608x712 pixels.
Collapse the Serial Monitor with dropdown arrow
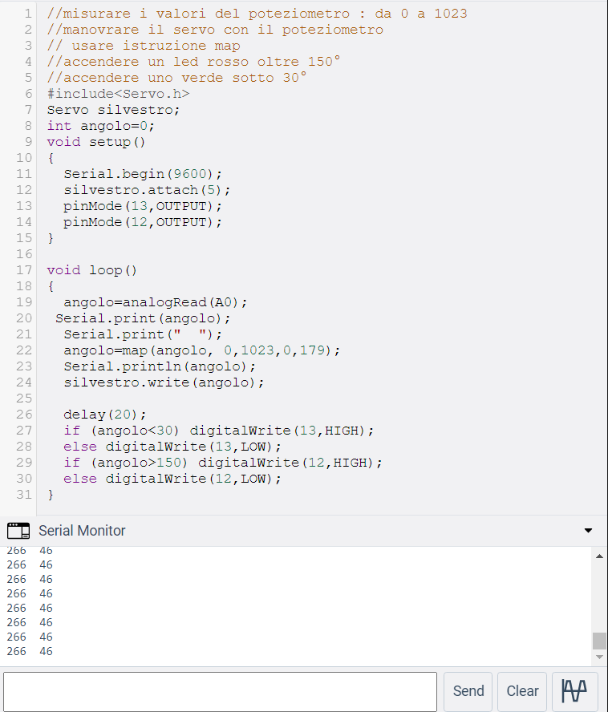point(588,530)
